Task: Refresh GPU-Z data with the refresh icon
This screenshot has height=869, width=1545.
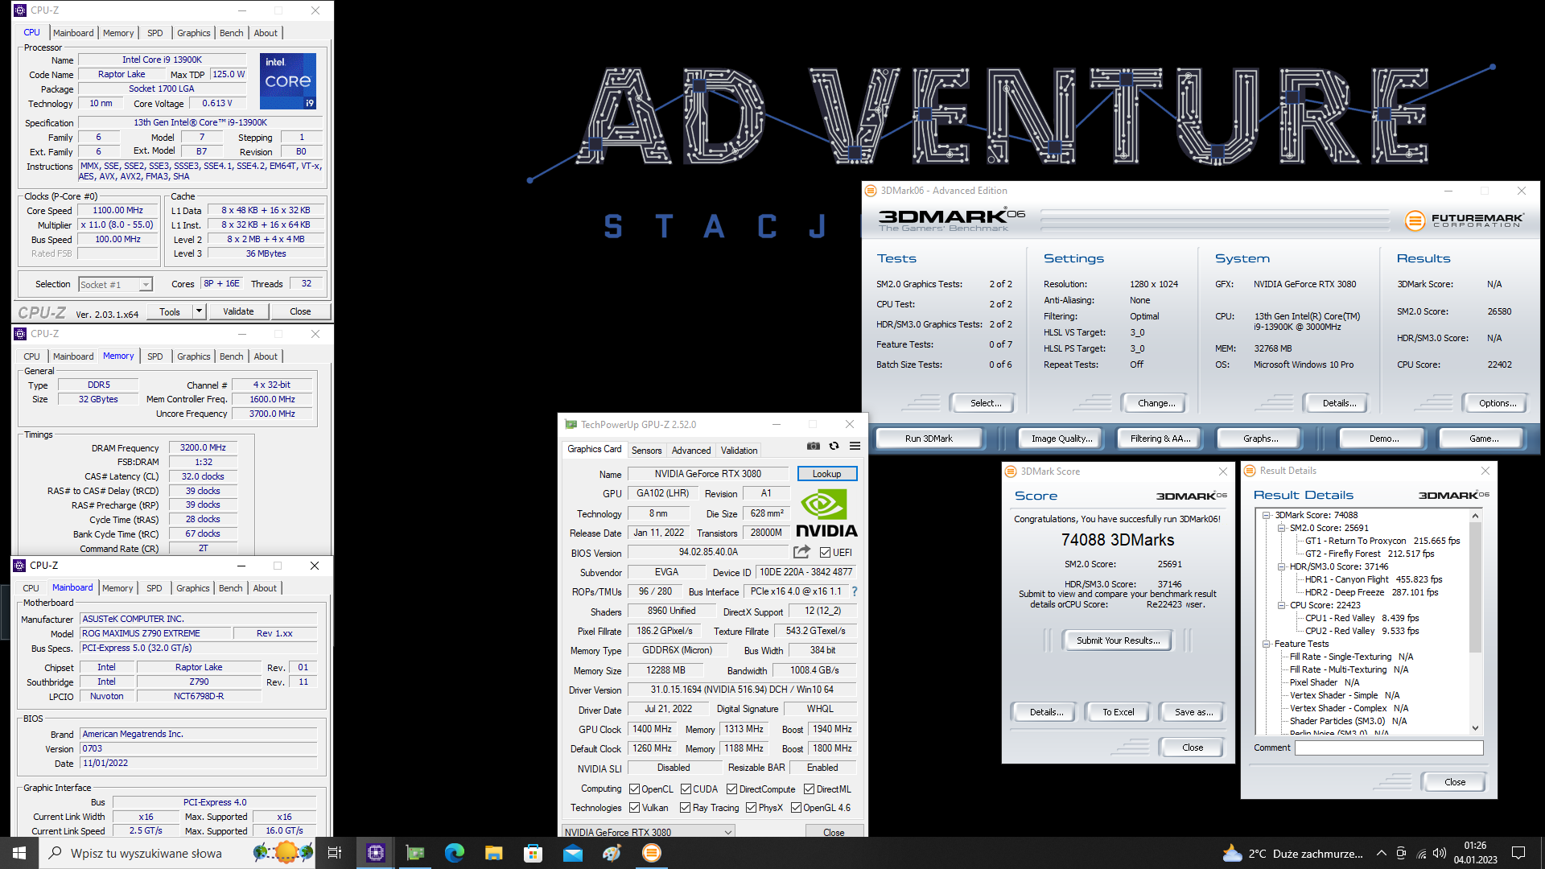Action: [834, 447]
